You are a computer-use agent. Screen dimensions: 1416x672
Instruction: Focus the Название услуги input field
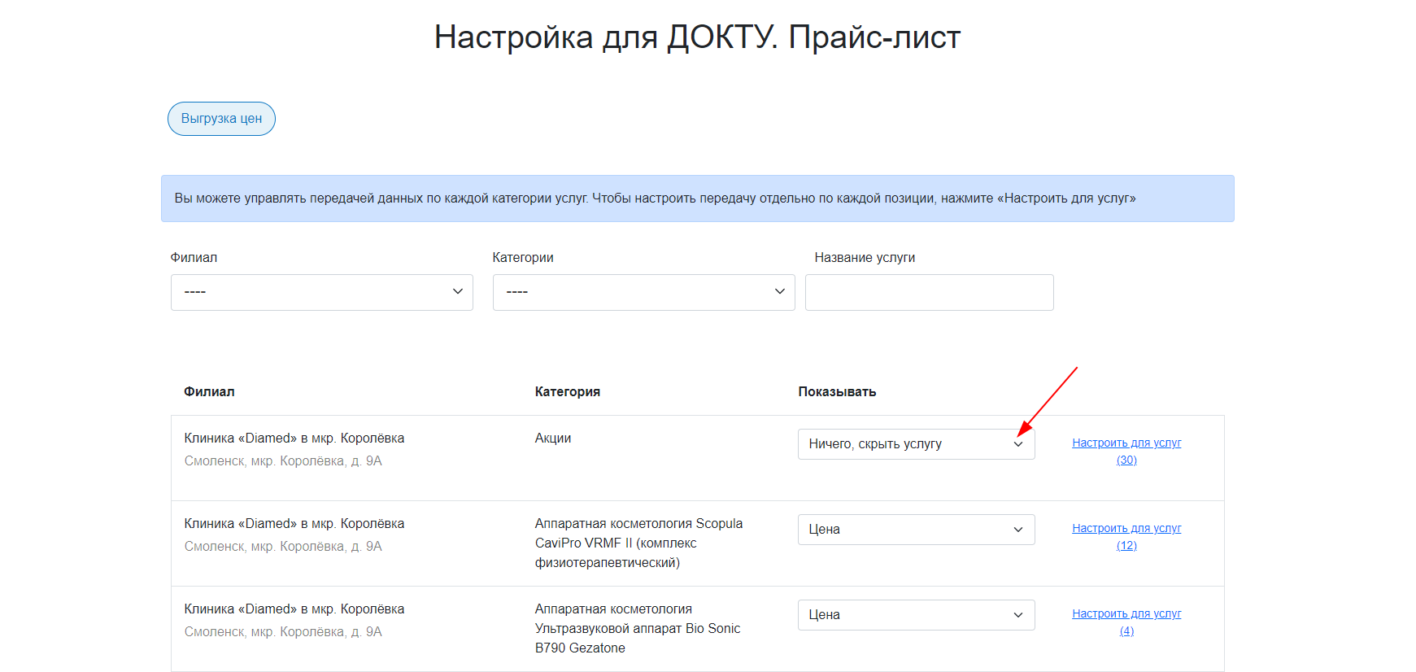pos(930,292)
